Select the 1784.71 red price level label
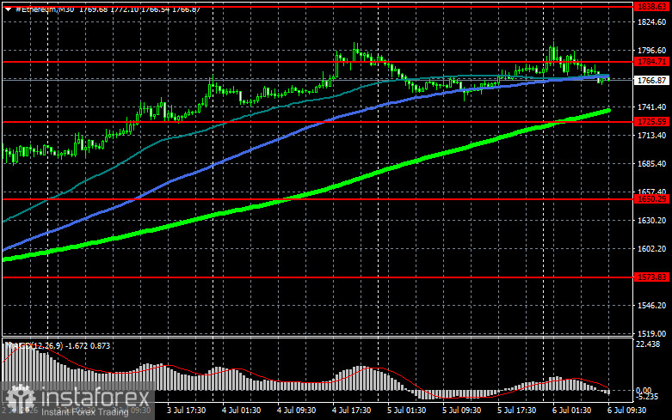The height and width of the screenshot is (420, 672). (651, 62)
